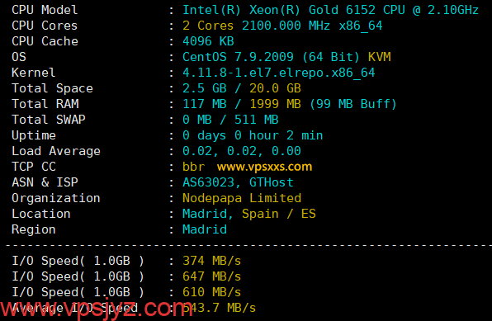Click the CPU Cache 4096 KB value
This screenshot has height=321, width=492.
click(208, 41)
